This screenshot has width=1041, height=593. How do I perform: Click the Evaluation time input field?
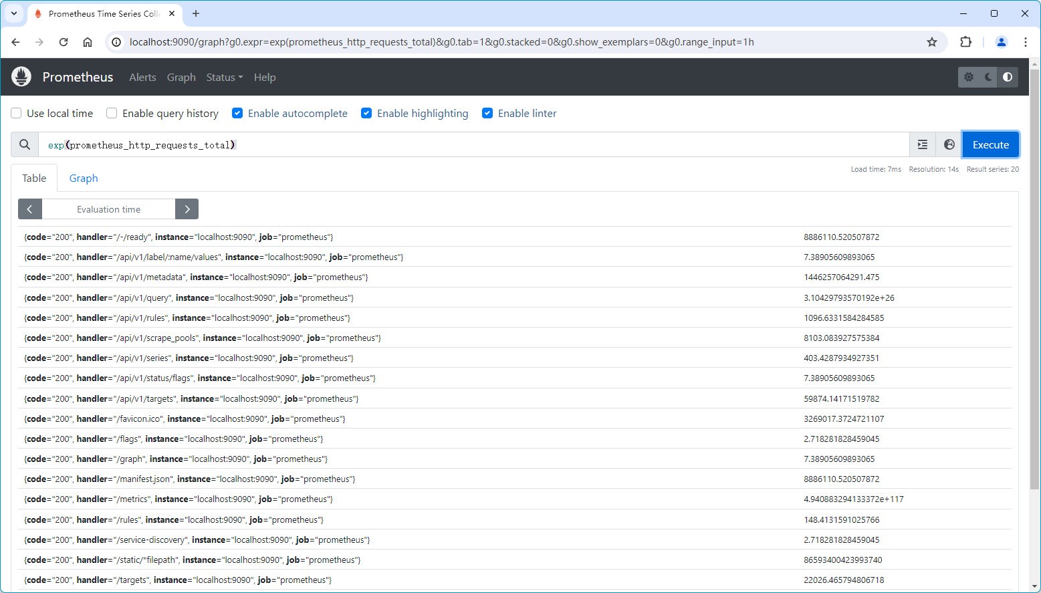pyautogui.click(x=108, y=209)
